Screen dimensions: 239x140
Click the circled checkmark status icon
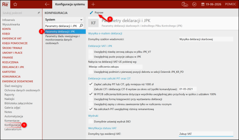(194, 4)
